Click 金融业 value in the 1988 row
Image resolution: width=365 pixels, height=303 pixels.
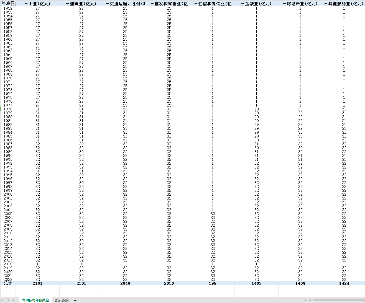[257, 148]
